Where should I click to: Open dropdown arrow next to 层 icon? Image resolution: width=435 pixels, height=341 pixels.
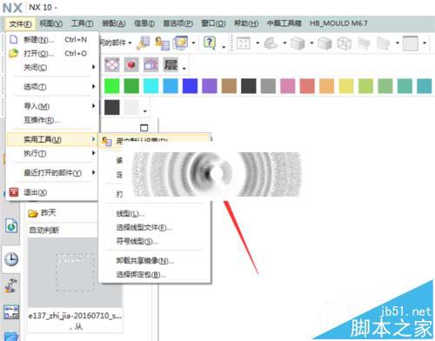184,69
